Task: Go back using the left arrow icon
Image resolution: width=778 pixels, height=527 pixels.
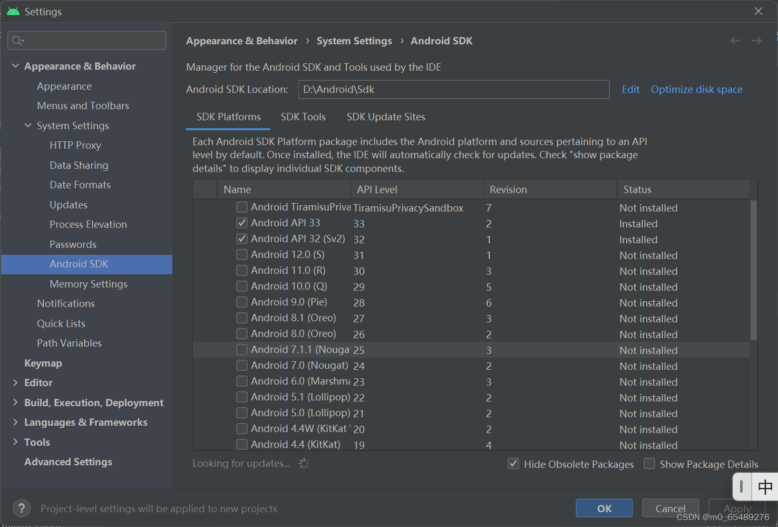Action: click(735, 41)
